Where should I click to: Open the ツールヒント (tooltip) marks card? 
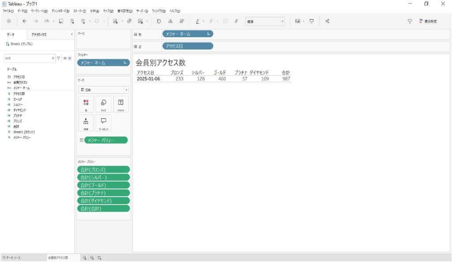click(x=103, y=123)
